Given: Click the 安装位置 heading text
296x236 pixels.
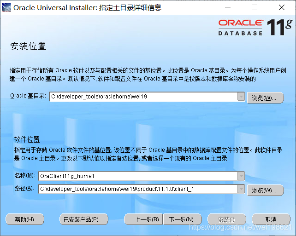Looking at the screenshot, I should click(28, 46).
